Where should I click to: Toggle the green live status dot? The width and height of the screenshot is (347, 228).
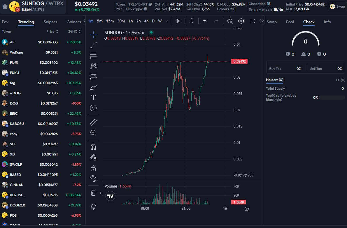151,33
